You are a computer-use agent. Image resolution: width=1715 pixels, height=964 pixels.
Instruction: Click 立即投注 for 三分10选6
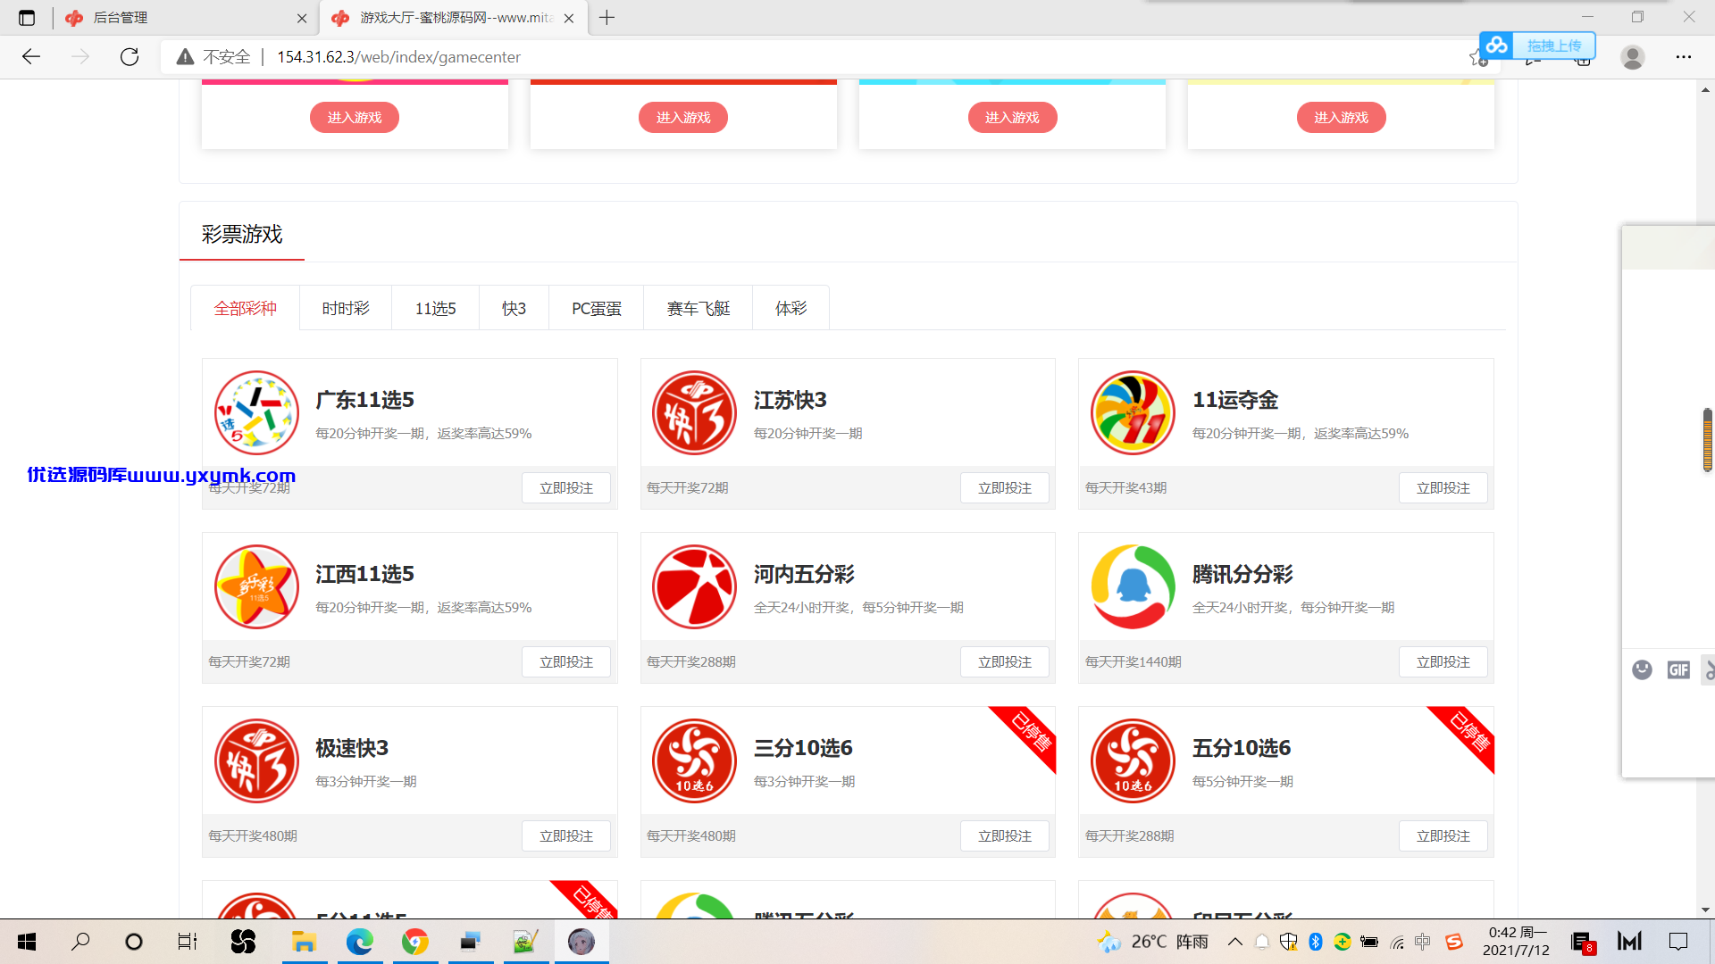1005,836
